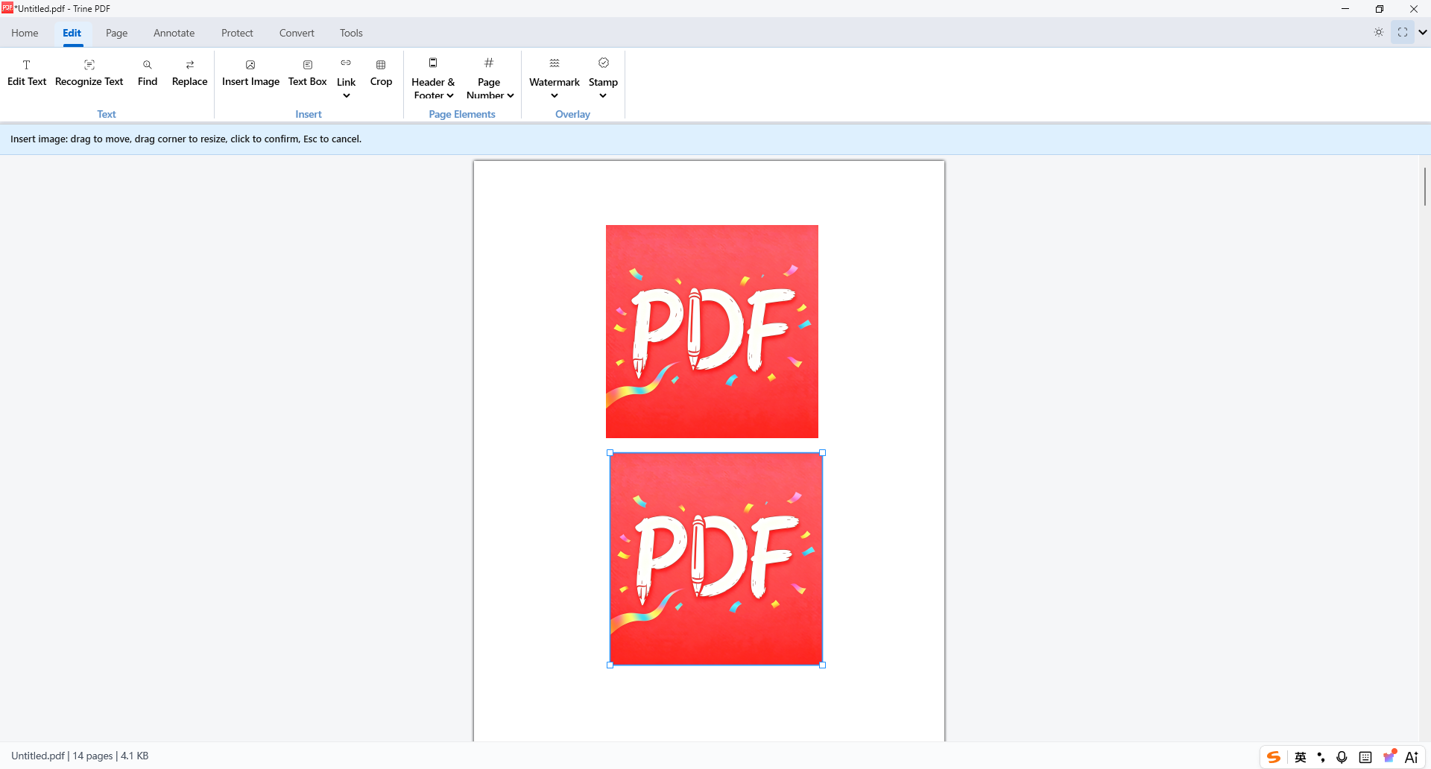This screenshot has width=1431, height=769.
Task: Switch to the Edit tab
Action: (x=72, y=33)
